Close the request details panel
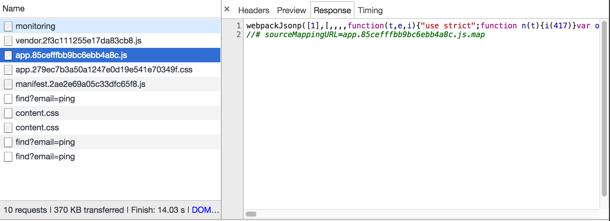610x221 pixels. coord(227,9)
